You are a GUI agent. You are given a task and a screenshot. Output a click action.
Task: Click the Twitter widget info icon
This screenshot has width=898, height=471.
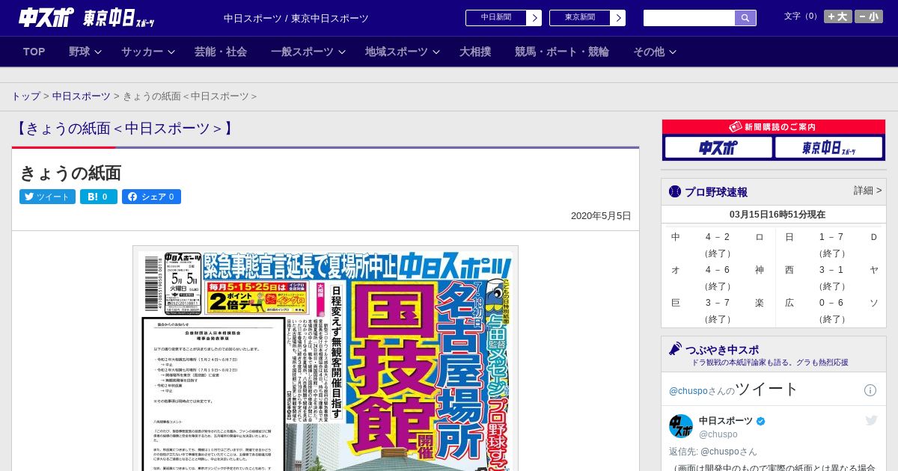(870, 390)
